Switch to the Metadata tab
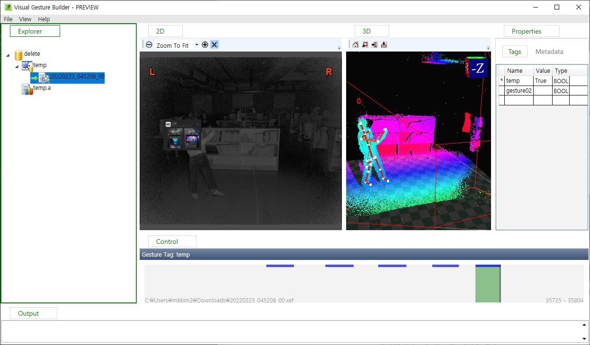This screenshot has width=590, height=345. pyautogui.click(x=549, y=52)
